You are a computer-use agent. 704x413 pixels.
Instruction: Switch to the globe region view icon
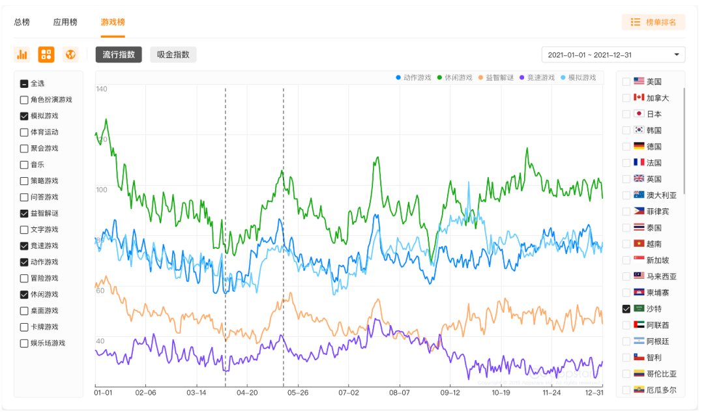pos(70,55)
